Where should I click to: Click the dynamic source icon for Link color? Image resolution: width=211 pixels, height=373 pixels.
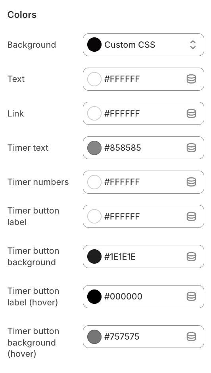click(191, 113)
